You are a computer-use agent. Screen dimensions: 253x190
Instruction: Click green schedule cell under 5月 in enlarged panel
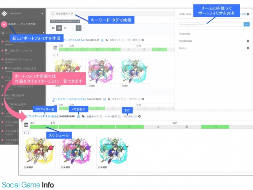(x=215, y=127)
